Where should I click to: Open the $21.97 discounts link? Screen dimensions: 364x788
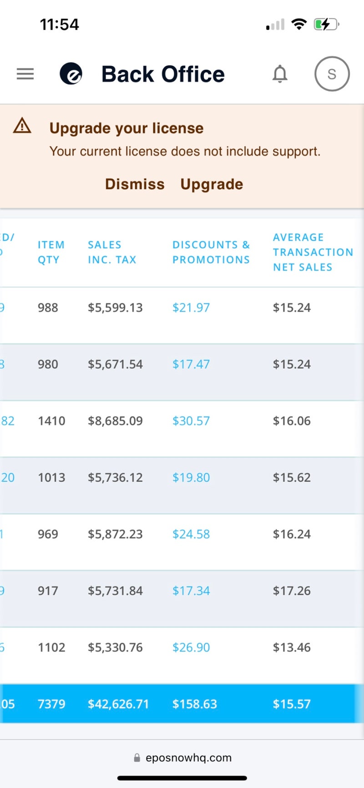coord(191,308)
